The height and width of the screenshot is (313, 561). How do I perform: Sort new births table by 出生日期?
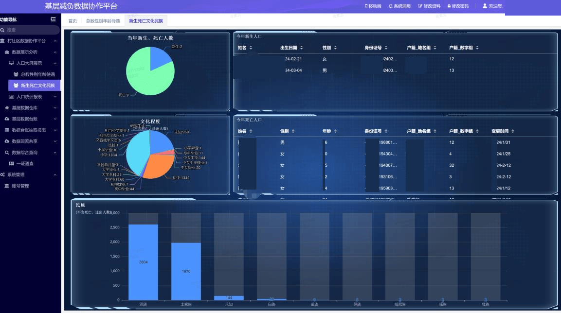[301, 48]
